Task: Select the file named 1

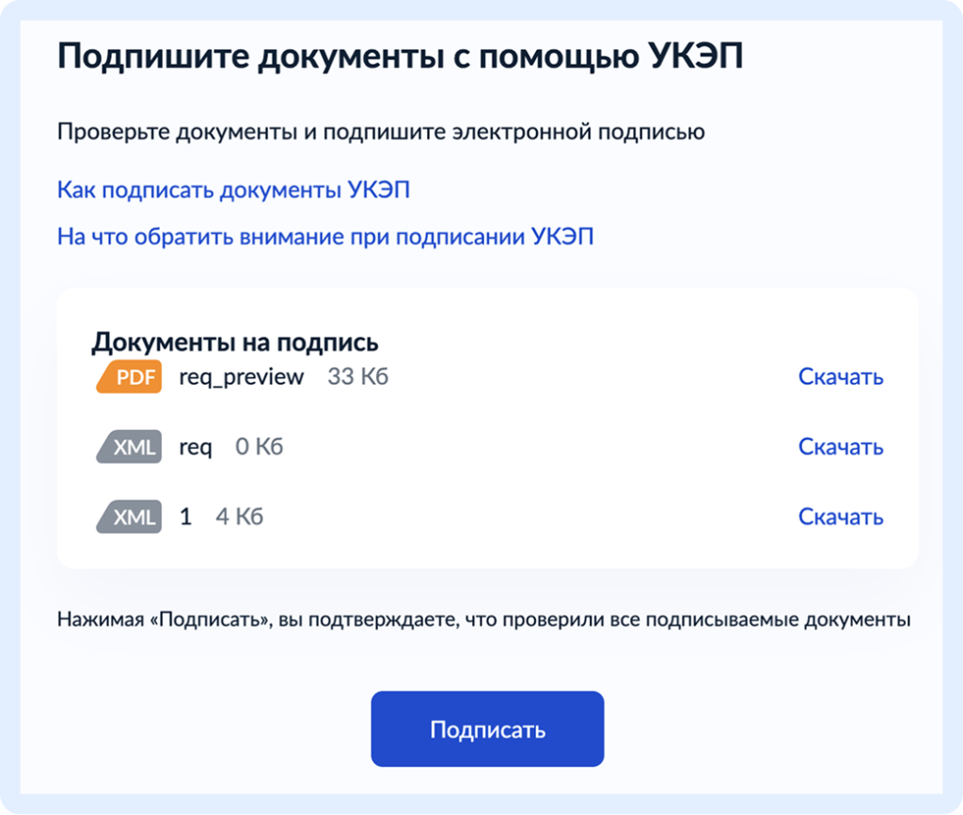Action: coord(185,517)
